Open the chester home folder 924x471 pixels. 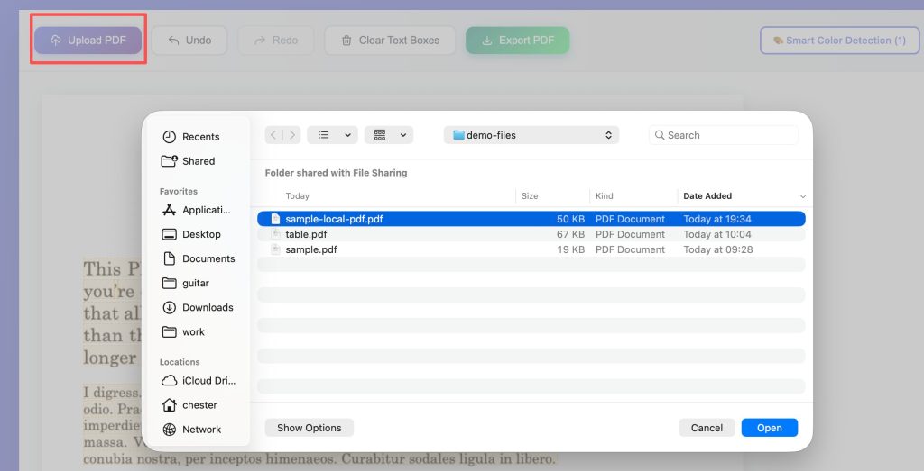[189, 405]
